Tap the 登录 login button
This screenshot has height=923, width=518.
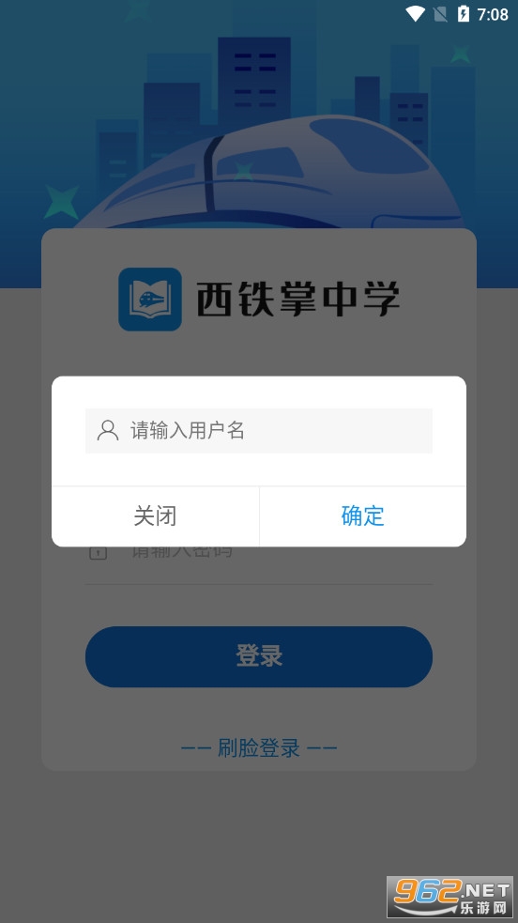[259, 656]
